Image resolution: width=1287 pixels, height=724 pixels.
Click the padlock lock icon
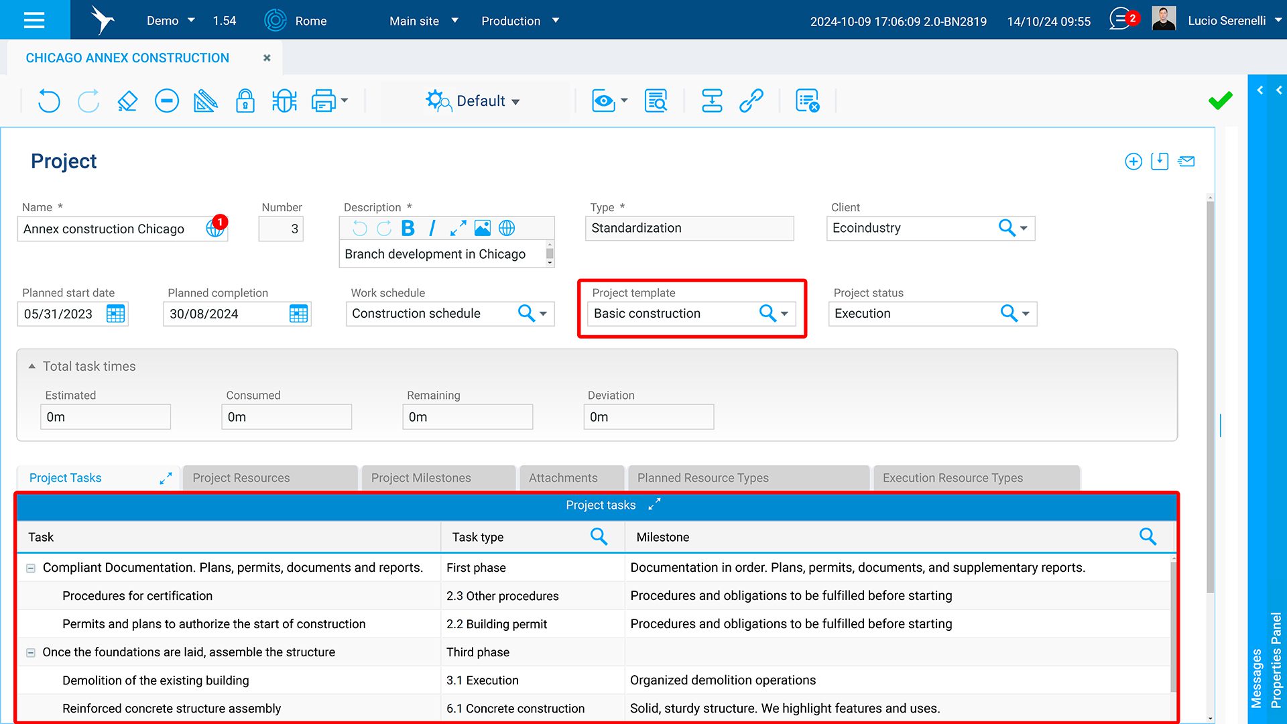tap(245, 101)
